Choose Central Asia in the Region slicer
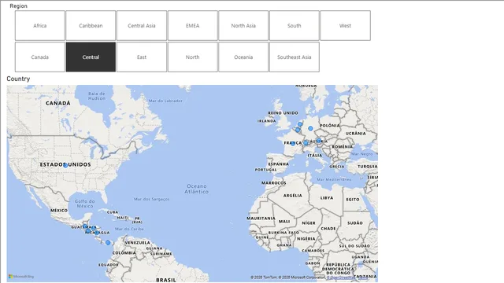Screen dimensions: 504x283 coord(142,26)
